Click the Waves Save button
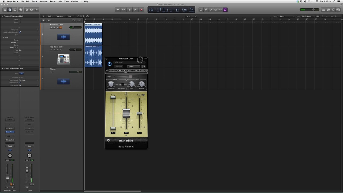343x193 pixels. click(x=142, y=70)
